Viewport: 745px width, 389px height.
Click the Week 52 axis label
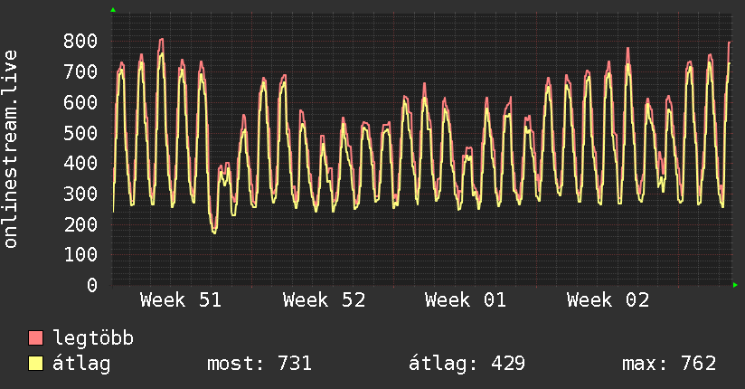(x=324, y=300)
